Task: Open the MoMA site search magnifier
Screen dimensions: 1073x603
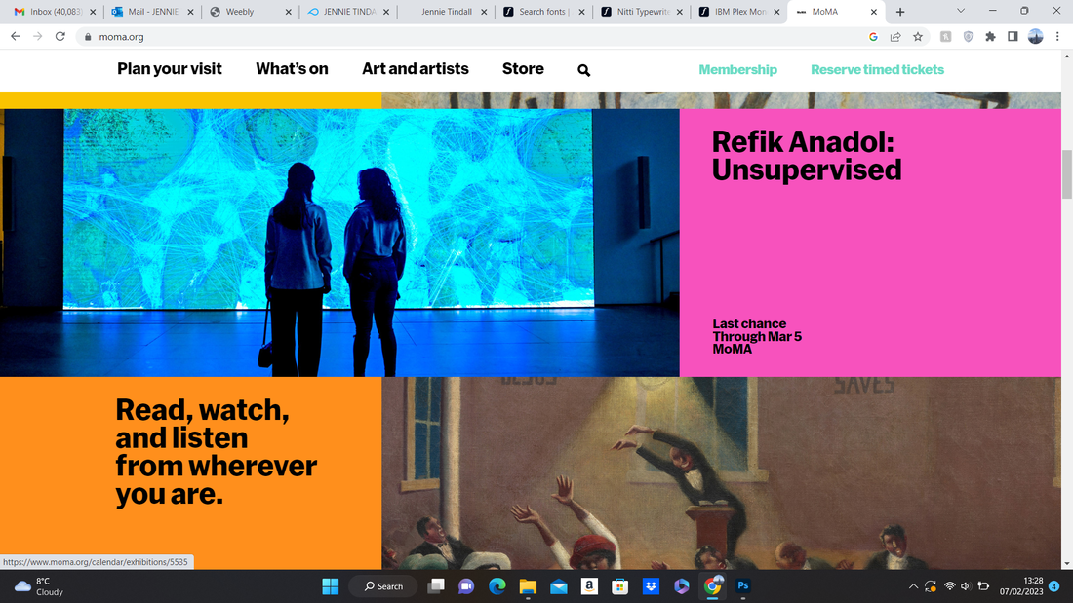Action: point(583,70)
